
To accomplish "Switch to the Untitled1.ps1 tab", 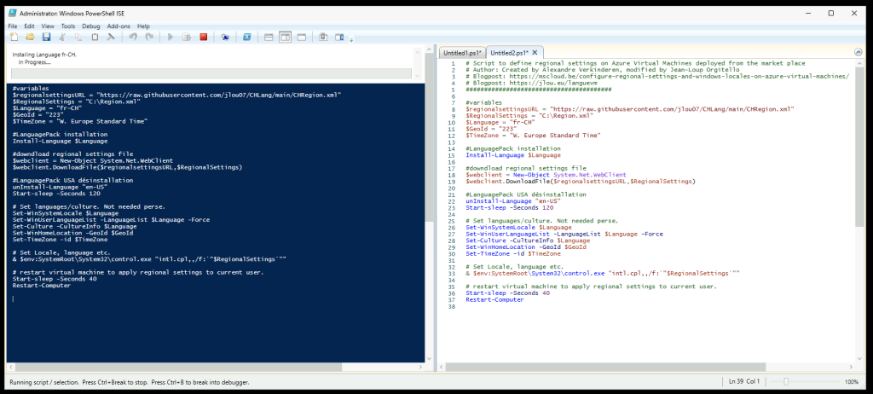I will [462, 53].
